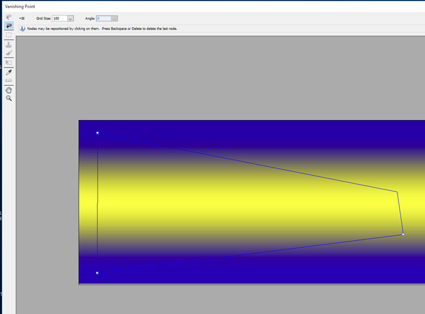Click the top-left node of the plane
This screenshot has height=314, width=425.
tap(97, 133)
